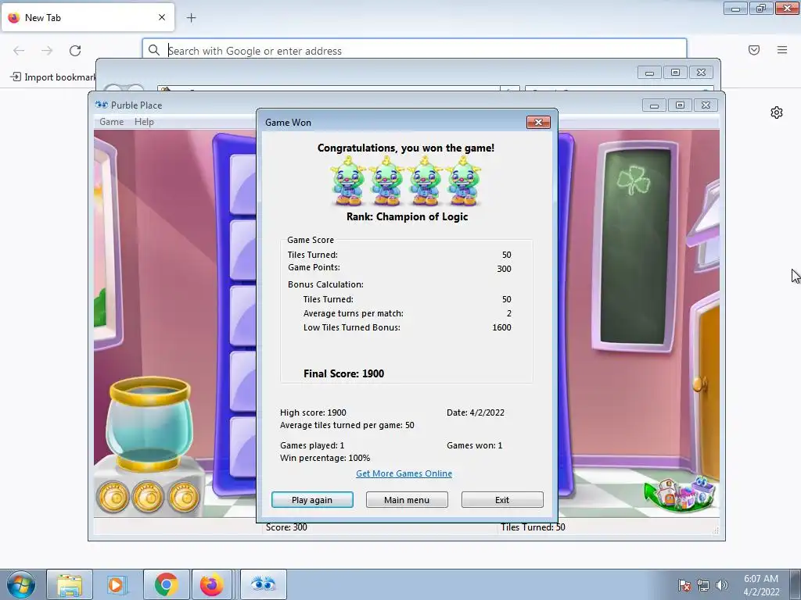Image resolution: width=801 pixels, height=600 pixels.
Task: Open a new Firefox tab with plus
Action: point(191,18)
